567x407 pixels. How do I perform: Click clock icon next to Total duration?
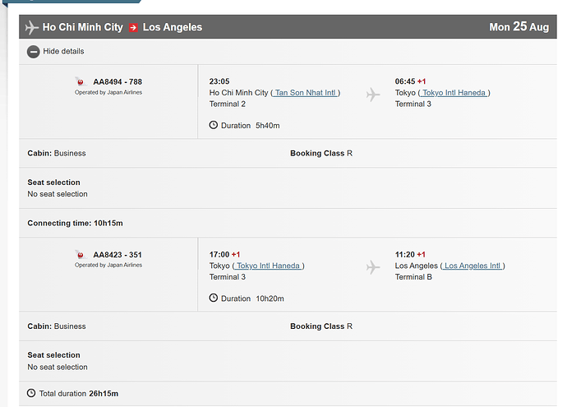click(31, 393)
